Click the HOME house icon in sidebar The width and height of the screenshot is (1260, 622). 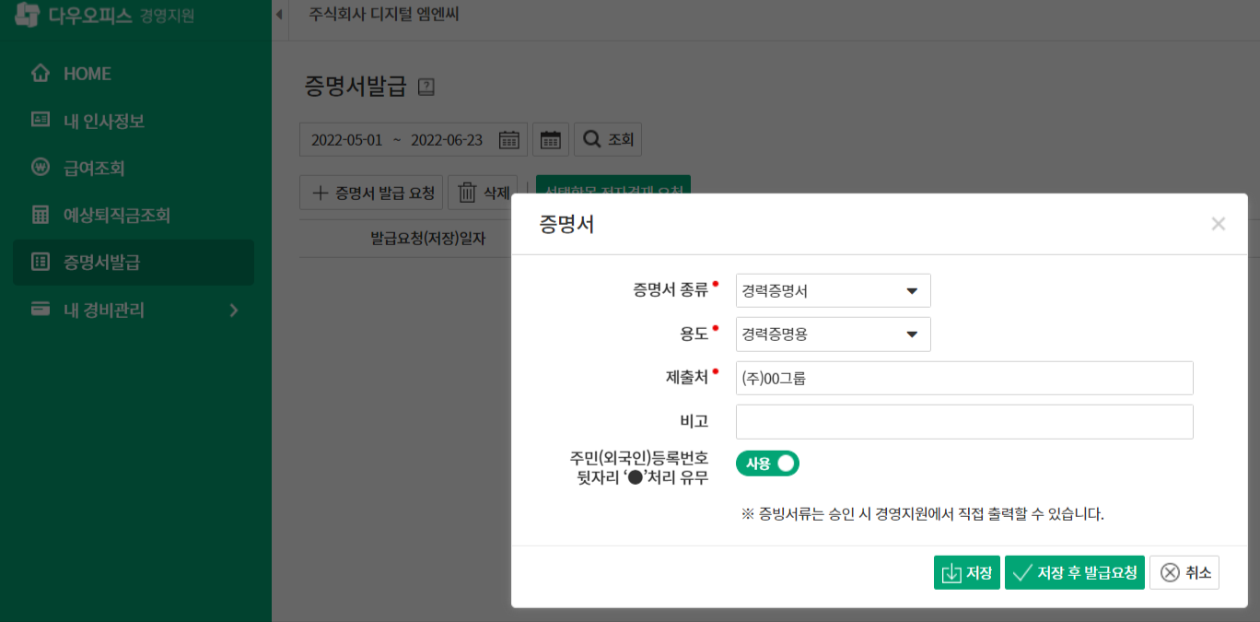point(41,73)
